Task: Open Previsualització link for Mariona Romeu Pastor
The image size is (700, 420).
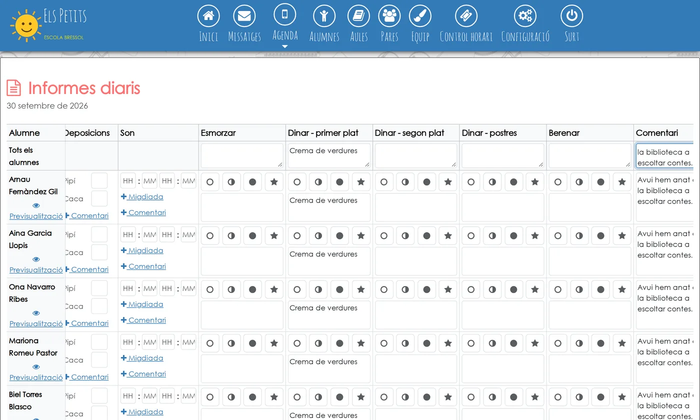Action: 36,377
